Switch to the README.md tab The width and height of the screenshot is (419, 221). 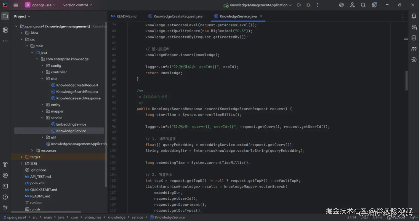tap(124, 16)
